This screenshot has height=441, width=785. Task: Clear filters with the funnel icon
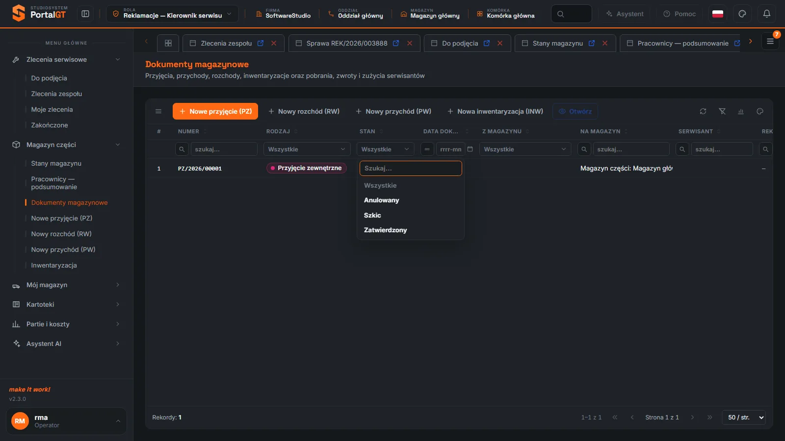click(722, 111)
